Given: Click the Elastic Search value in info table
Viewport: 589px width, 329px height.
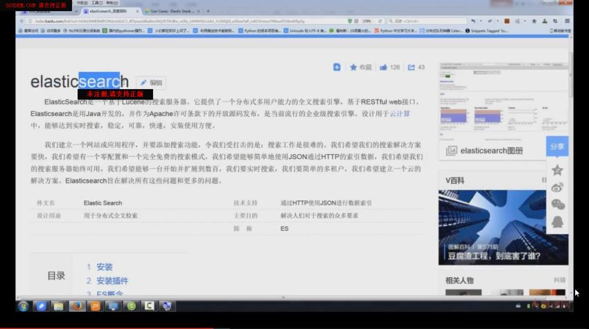Looking at the screenshot, I should tap(103, 203).
